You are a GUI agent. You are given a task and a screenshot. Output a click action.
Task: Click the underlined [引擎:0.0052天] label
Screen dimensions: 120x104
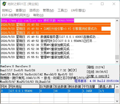pyautogui.click(x=98, y=76)
